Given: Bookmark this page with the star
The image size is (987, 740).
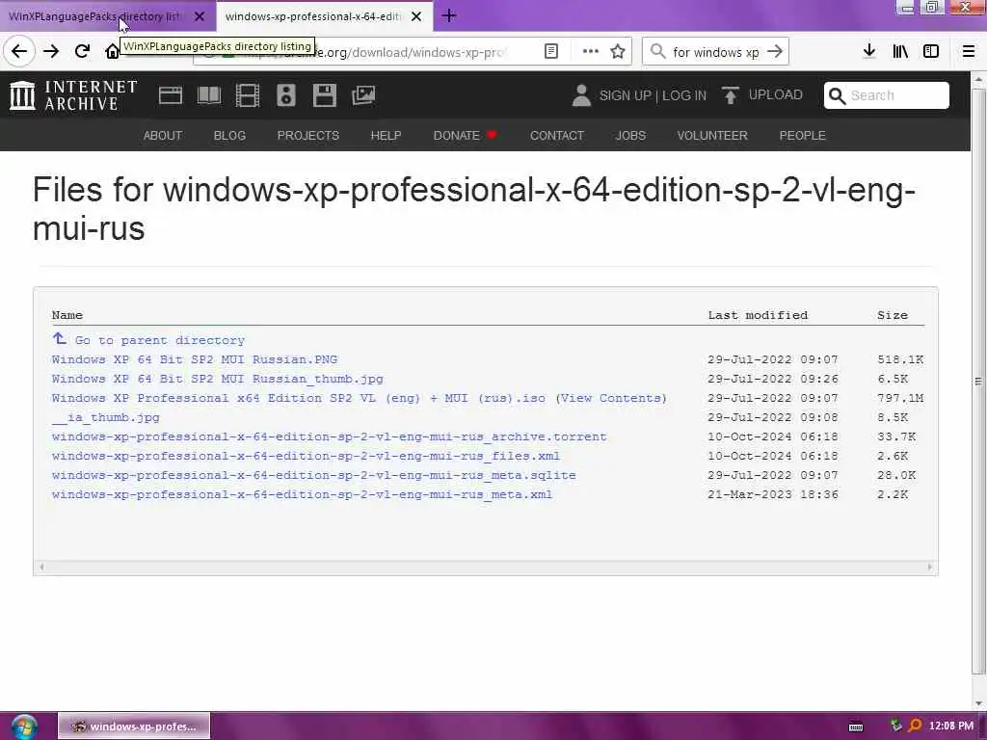Looking at the screenshot, I should pyautogui.click(x=618, y=52).
